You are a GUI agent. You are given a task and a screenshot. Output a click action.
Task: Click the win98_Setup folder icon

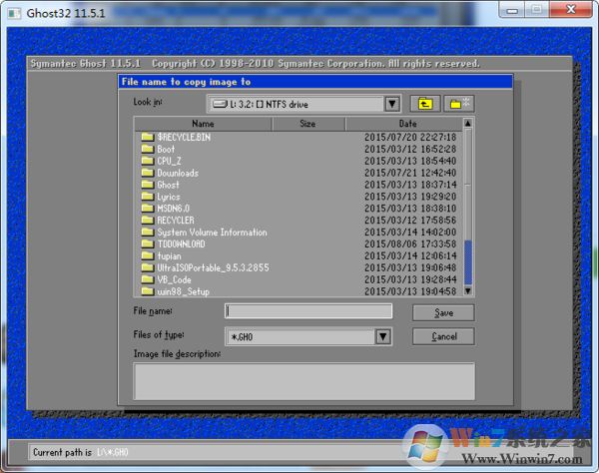[147, 291]
